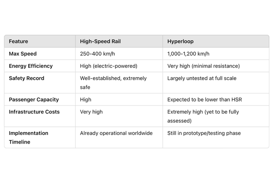The width and height of the screenshot is (274, 183).
Task: Click the Very high cell for High-Speed Rail
Action: coord(91,112)
